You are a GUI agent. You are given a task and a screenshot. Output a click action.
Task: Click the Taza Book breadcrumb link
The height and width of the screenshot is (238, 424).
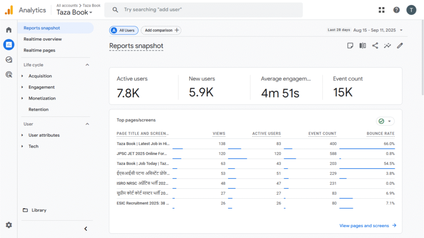click(x=92, y=5)
